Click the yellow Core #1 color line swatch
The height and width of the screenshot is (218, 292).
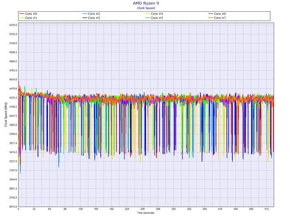22,18
